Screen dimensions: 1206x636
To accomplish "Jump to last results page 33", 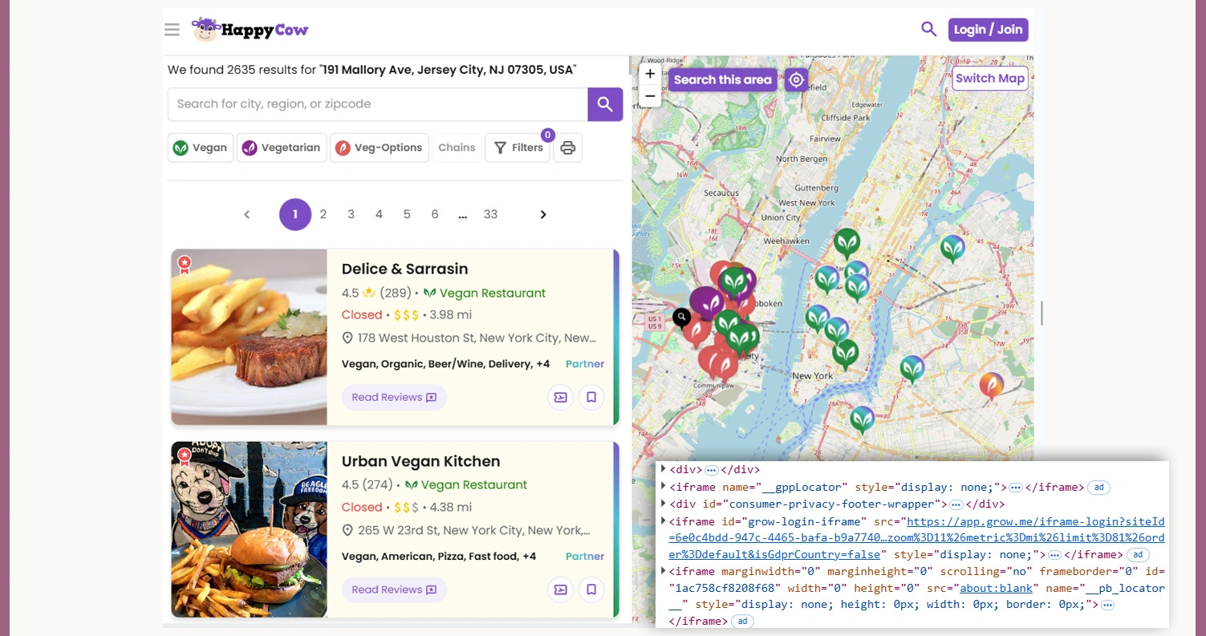I will click(490, 214).
